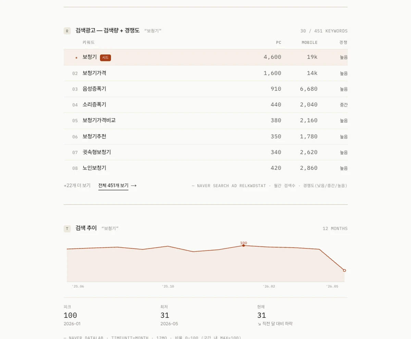Click the 피크 value 100
Viewport: 411px width, 339px height.
coord(70,315)
